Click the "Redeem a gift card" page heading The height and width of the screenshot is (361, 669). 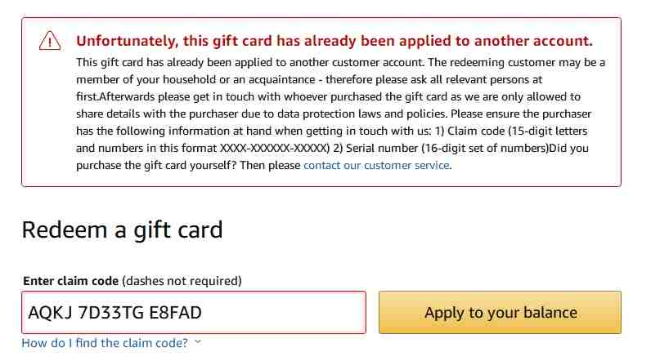tap(122, 230)
